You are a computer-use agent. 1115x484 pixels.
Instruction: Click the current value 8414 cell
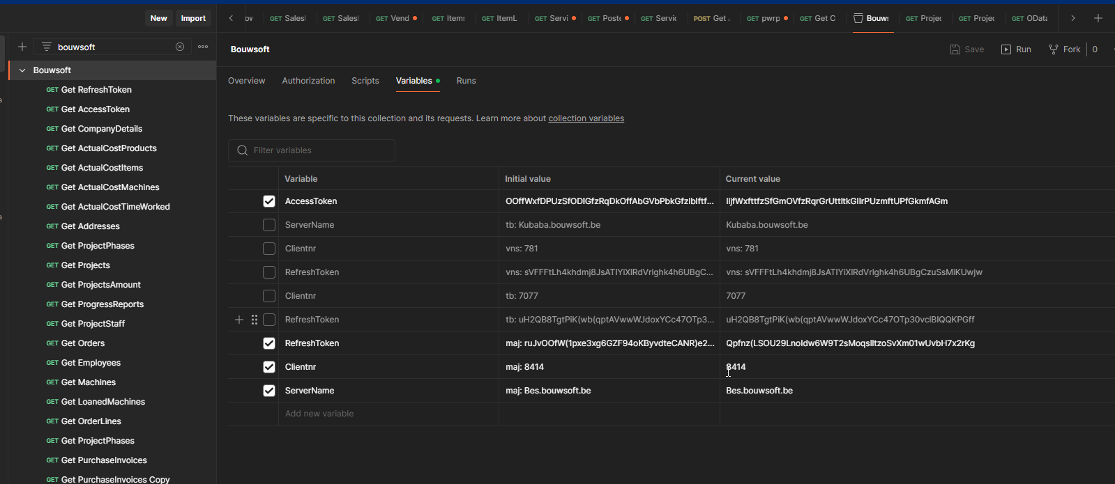[917, 367]
